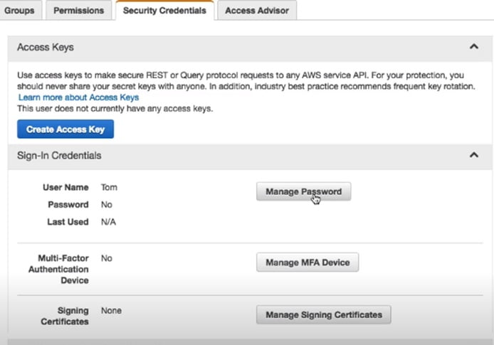The image size is (494, 345).
Task: Click the Manage Password button
Action: click(304, 191)
